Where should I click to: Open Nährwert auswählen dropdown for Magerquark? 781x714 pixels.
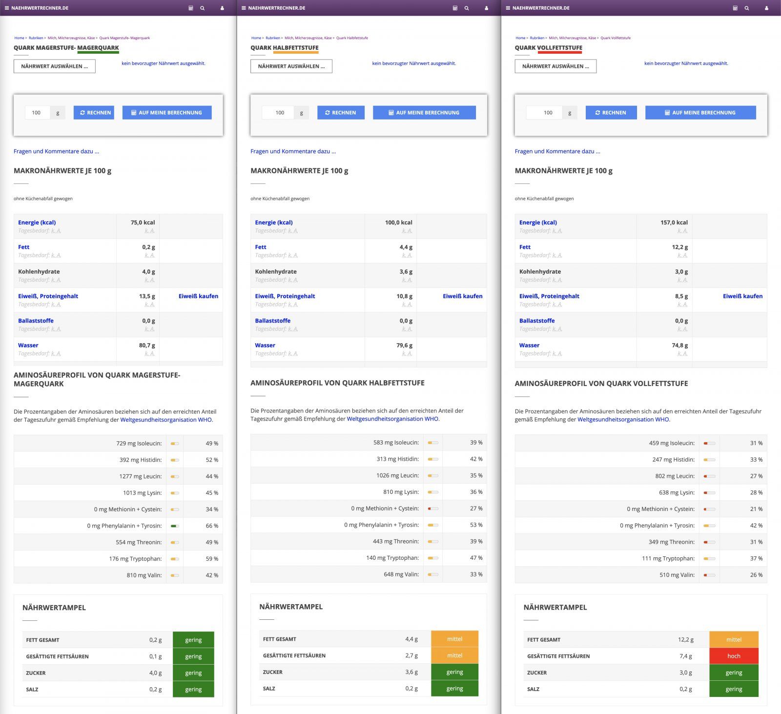[x=55, y=66]
